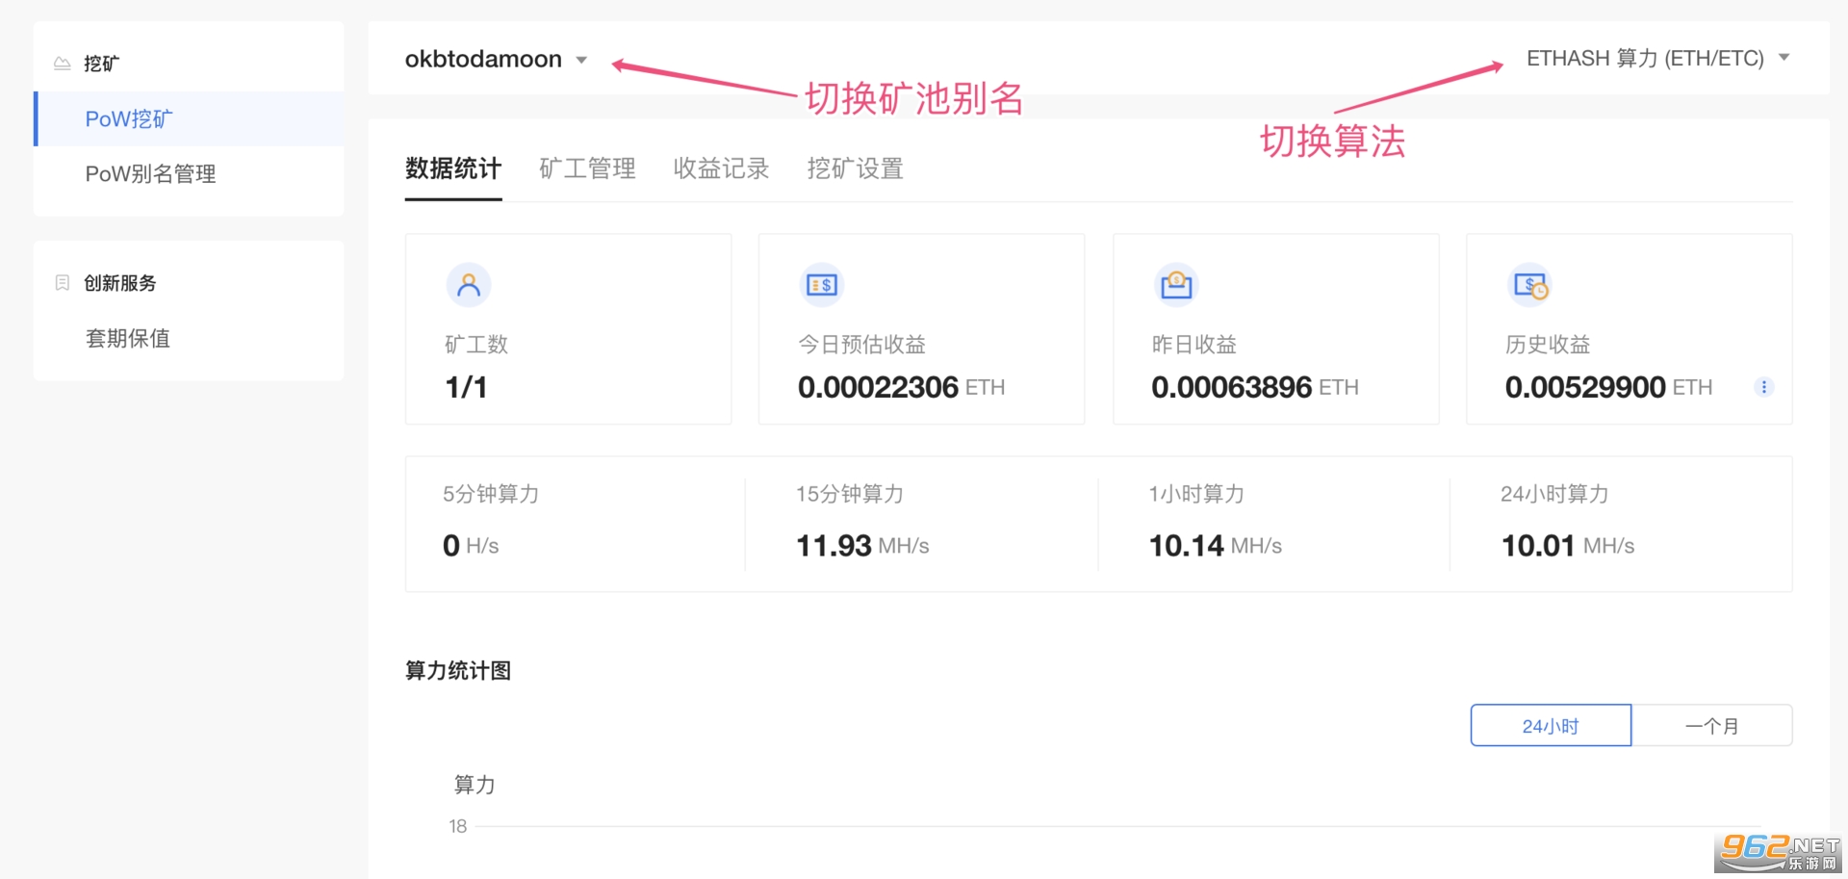Click the 历史收益 label
The width and height of the screenshot is (1848, 879).
click(1548, 345)
